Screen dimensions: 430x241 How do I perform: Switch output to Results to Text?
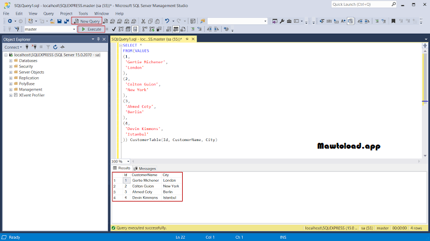point(169,29)
